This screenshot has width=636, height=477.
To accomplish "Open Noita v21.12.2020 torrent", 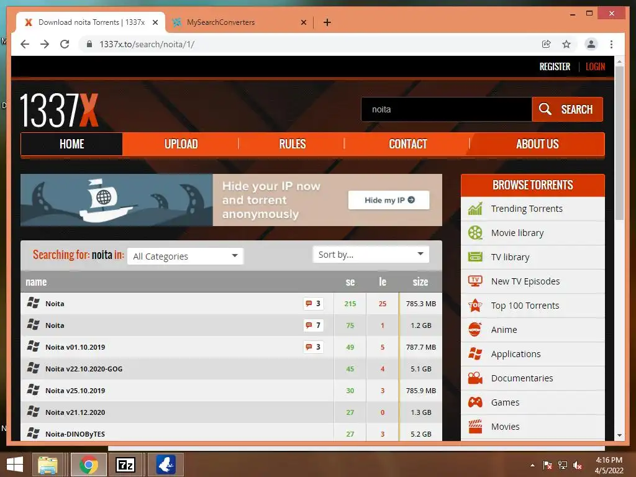I will [75, 412].
